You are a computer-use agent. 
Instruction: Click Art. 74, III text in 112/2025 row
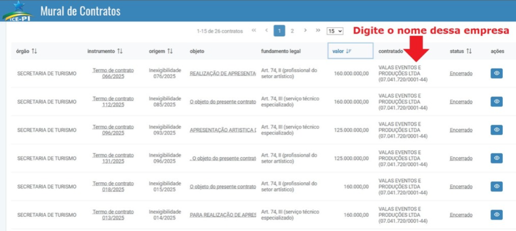[x=290, y=102]
